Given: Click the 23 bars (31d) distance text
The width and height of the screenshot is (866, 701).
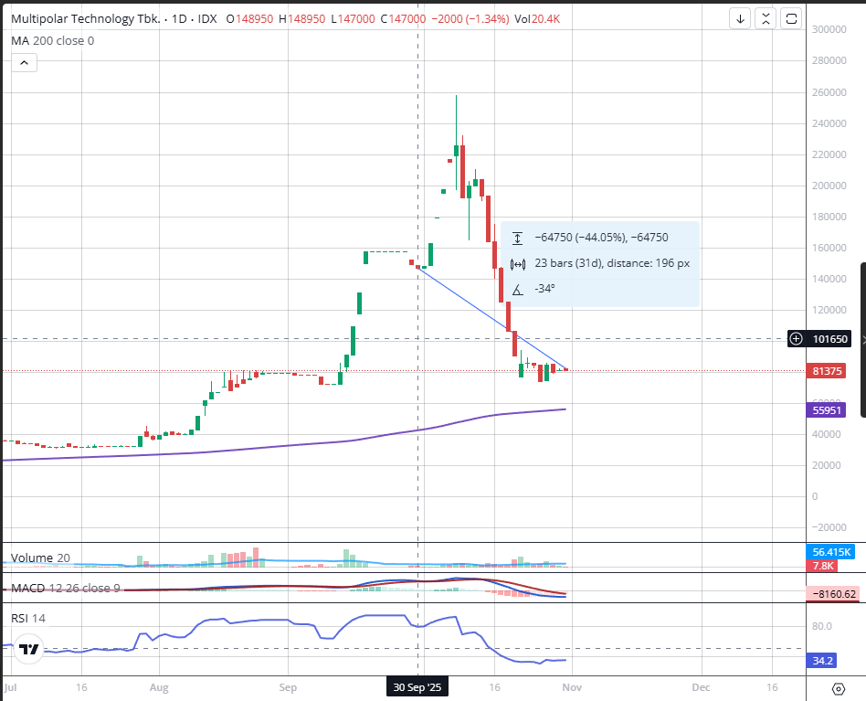Looking at the screenshot, I should pyautogui.click(x=612, y=263).
